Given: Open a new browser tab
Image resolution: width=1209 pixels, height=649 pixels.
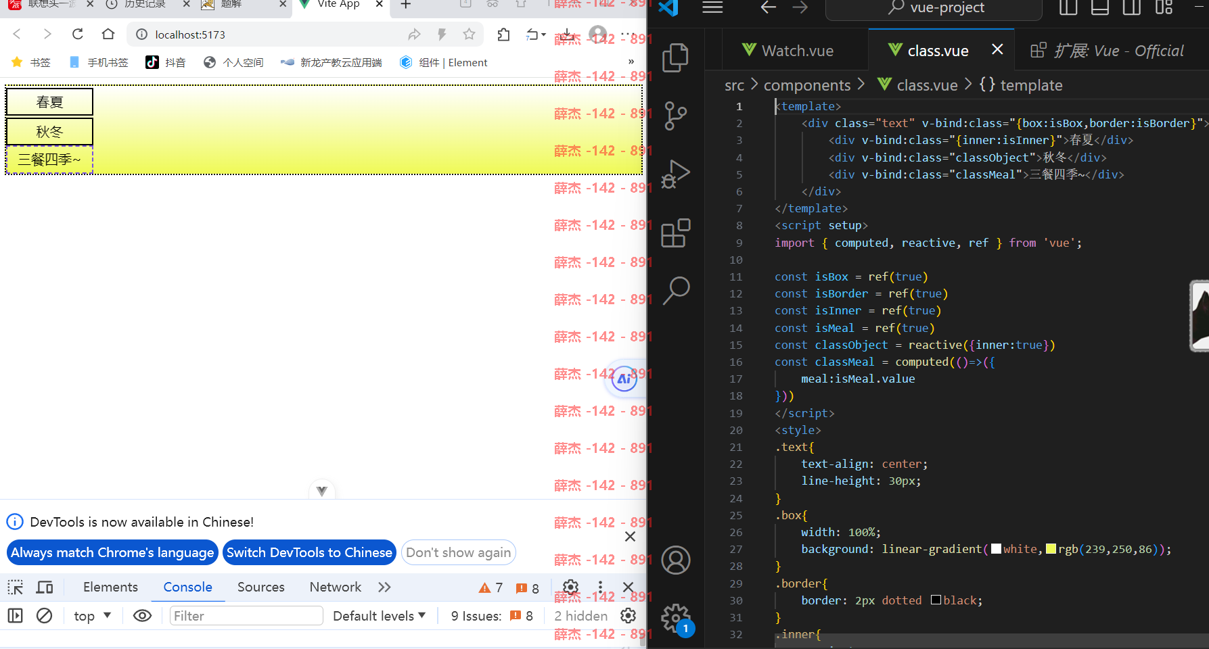Looking at the screenshot, I should click(x=406, y=5).
